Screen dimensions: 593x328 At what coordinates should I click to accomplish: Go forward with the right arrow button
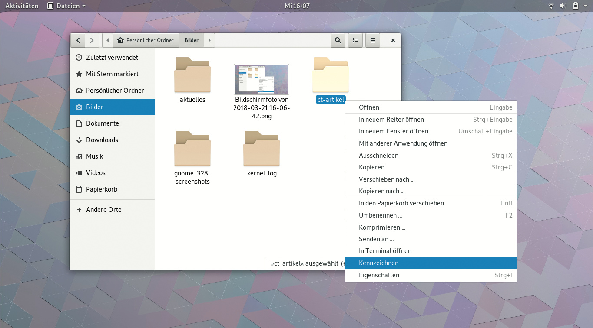91,40
